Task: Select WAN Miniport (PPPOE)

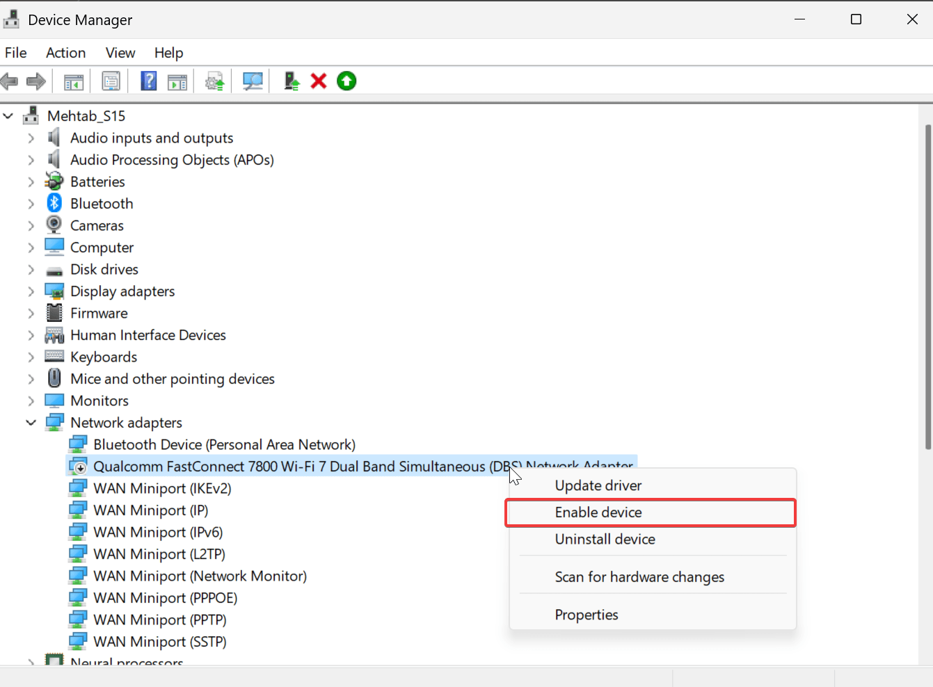Action: point(166,598)
